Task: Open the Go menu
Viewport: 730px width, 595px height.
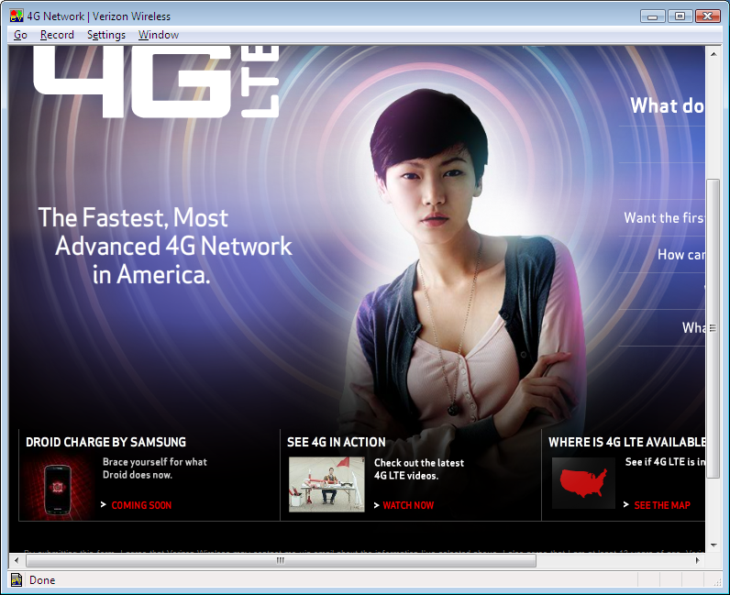Action: click(x=20, y=35)
